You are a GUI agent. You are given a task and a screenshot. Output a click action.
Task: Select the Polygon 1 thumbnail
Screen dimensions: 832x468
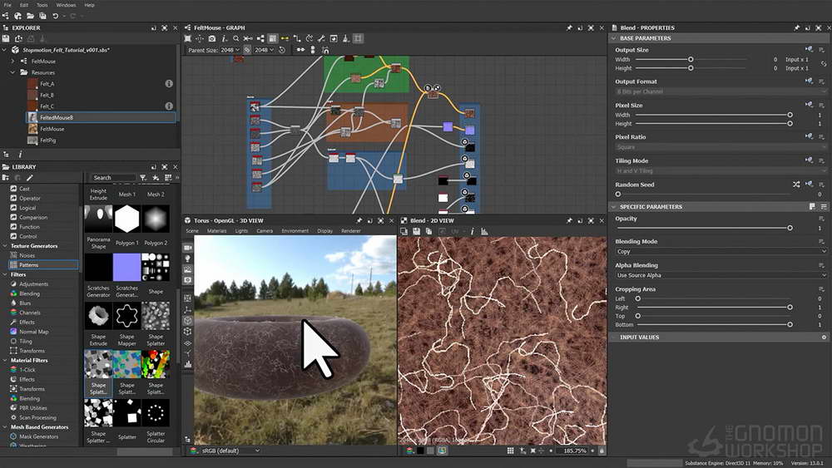point(126,219)
